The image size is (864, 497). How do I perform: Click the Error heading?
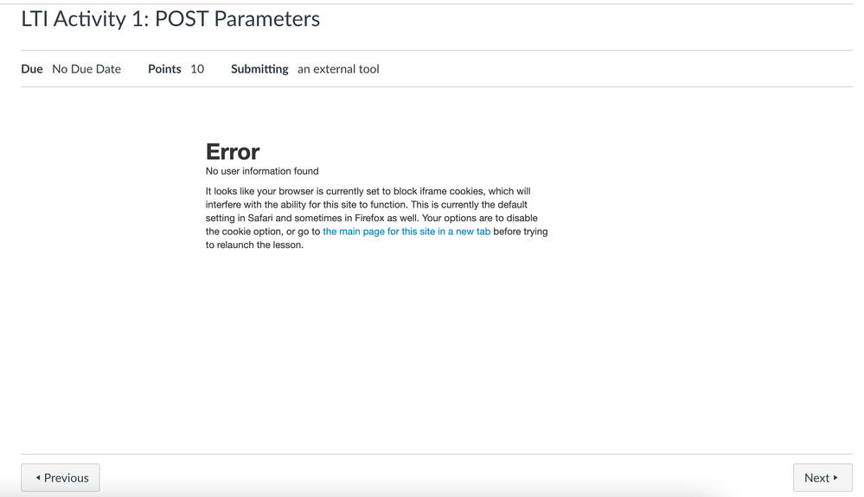[x=233, y=152]
